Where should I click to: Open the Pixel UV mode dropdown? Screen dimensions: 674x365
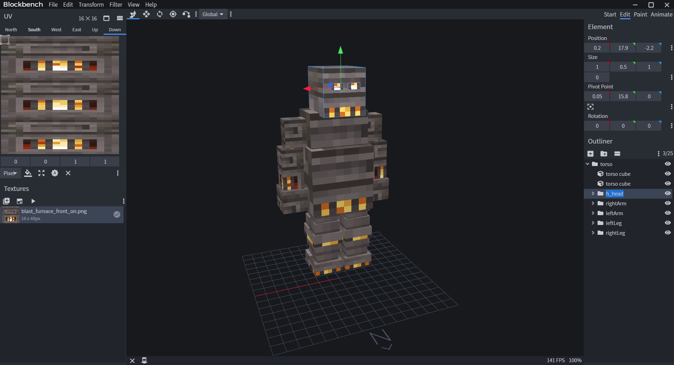click(x=10, y=173)
